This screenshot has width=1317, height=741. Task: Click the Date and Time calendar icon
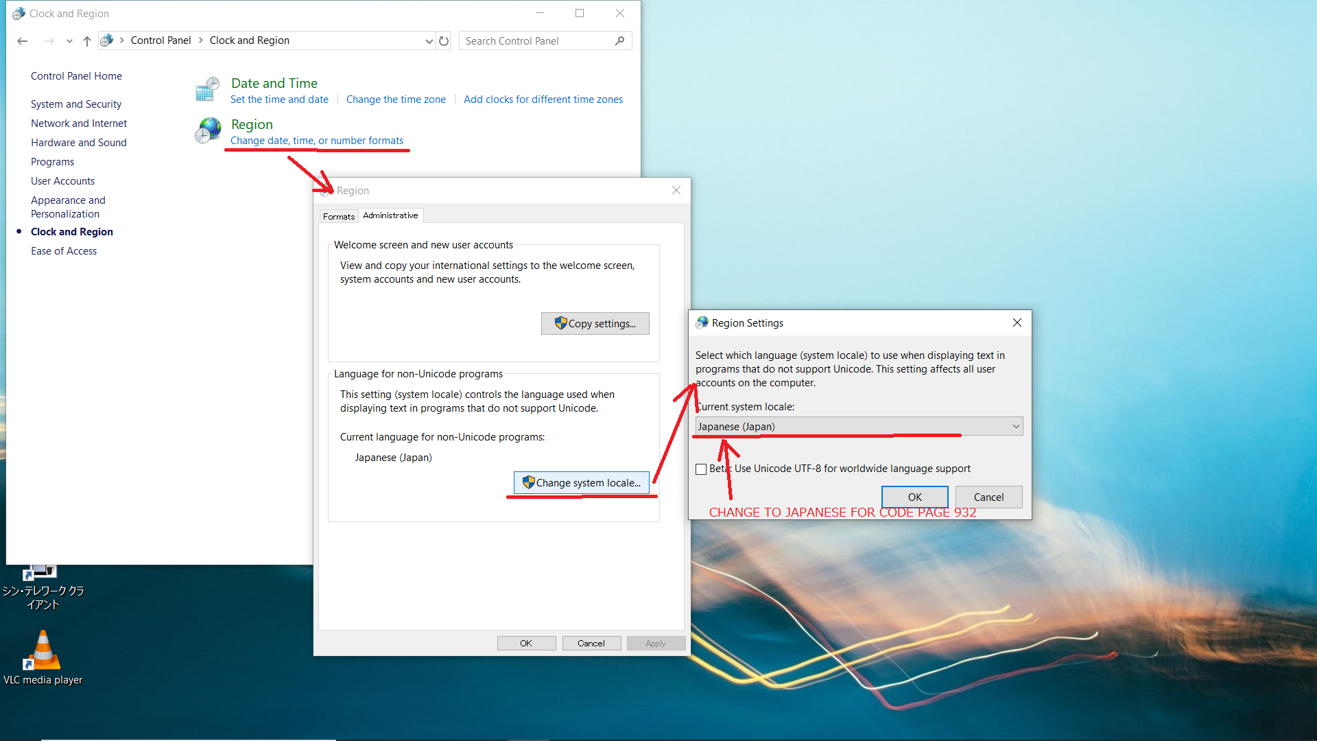click(x=206, y=89)
